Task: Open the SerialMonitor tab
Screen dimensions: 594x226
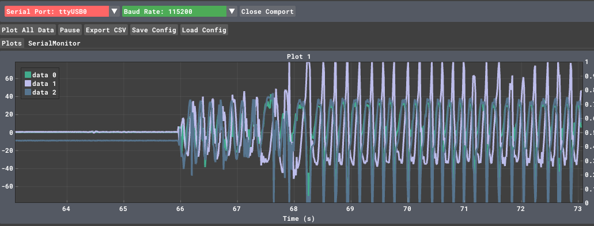Action: pos(54,43)
